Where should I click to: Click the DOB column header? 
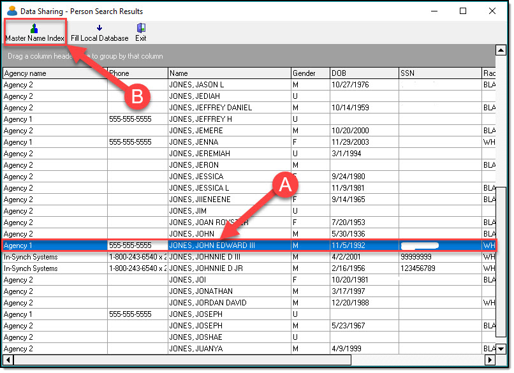pos(363,73)
